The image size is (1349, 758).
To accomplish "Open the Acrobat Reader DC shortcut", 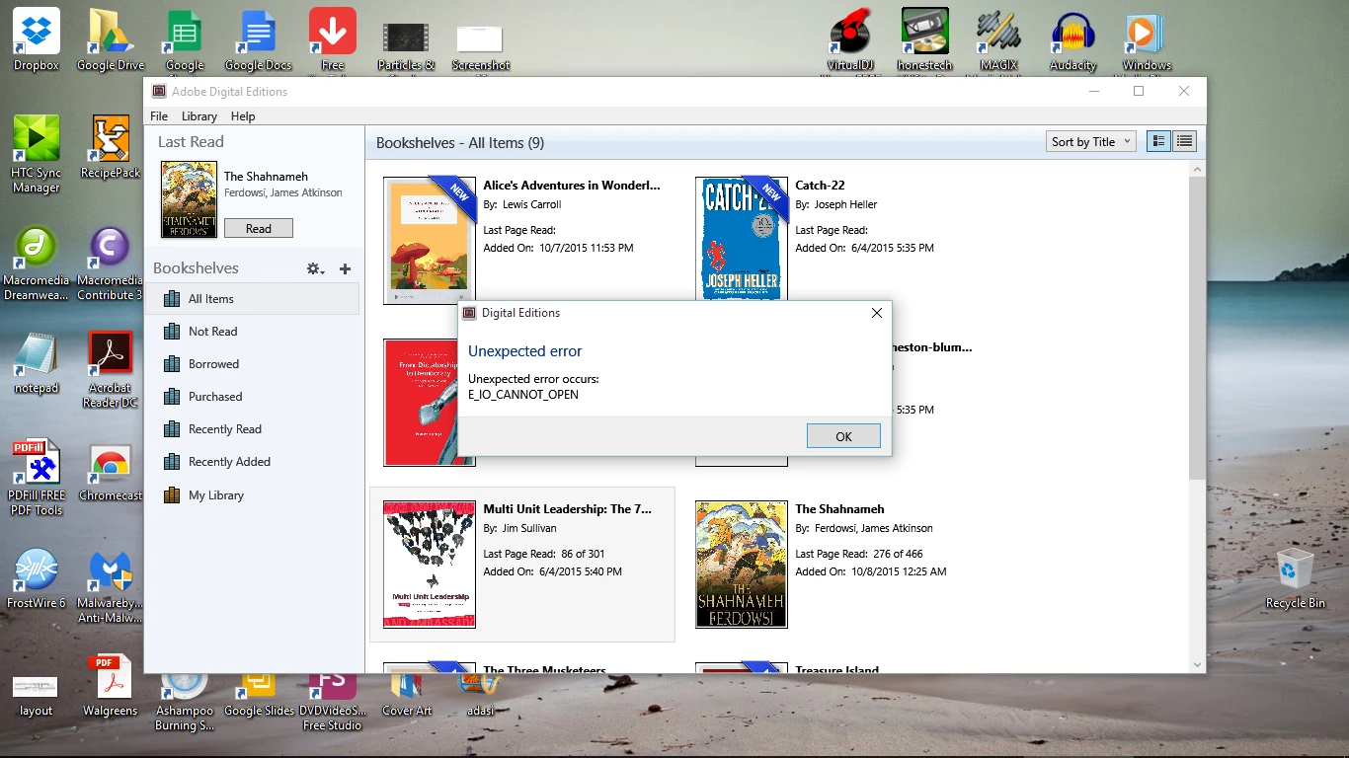I will pyautogui.click(x=111, y=370).
